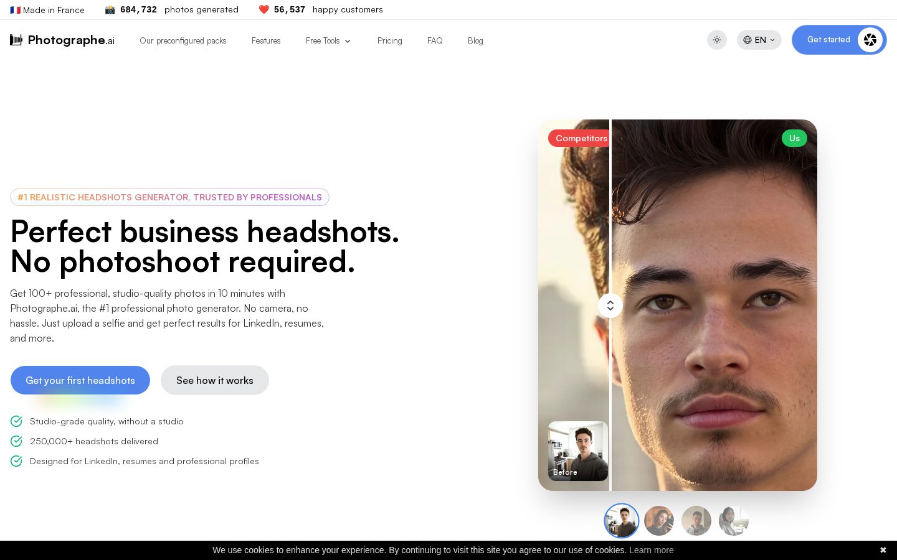
Task: Open the FAQ link in navigation
Action: click(x=435, y=40)
